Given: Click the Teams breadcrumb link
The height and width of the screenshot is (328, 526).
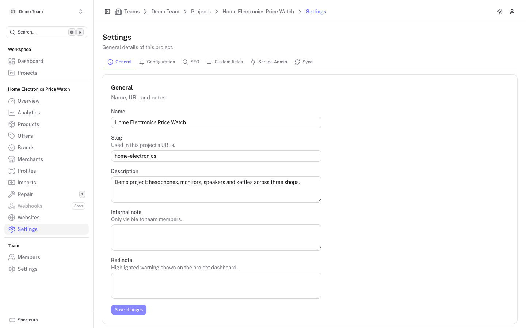Looking at the screenshot, I should (127, 12).
